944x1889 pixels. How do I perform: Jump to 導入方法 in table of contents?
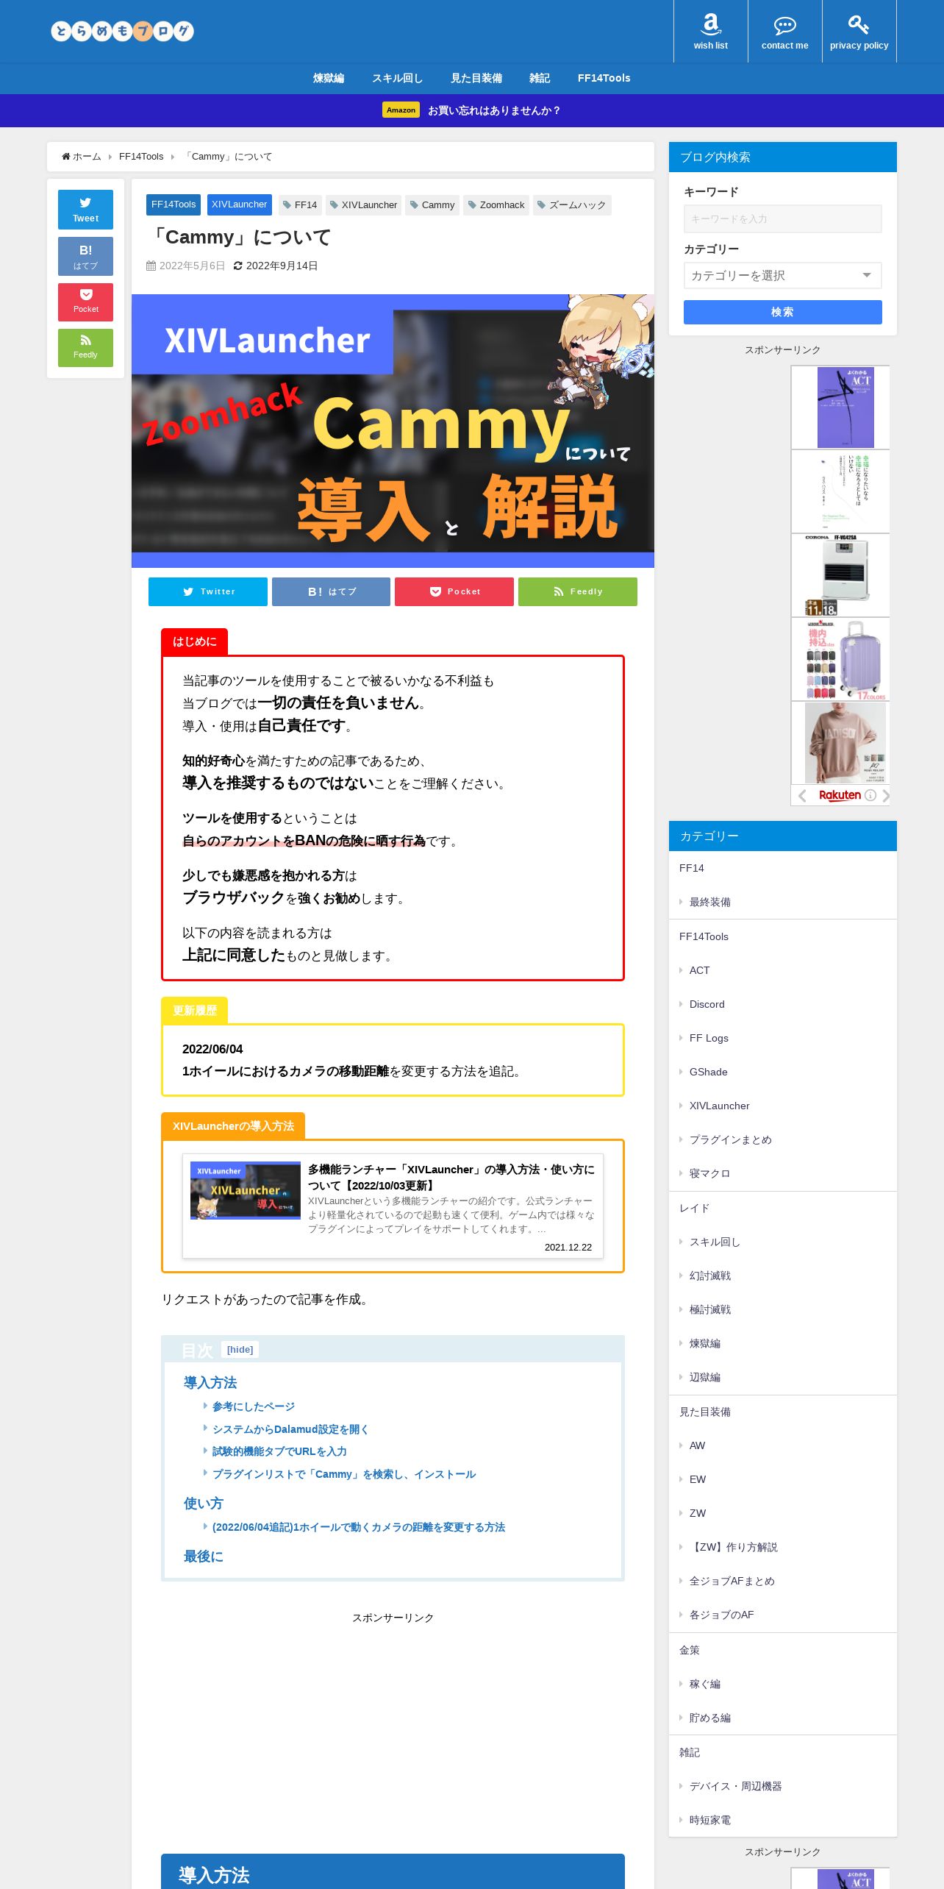click(210, 1383)
